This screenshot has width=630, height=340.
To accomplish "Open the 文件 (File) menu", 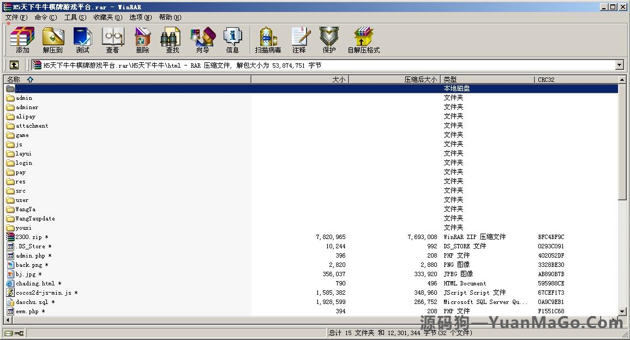I will pos(16,17).
